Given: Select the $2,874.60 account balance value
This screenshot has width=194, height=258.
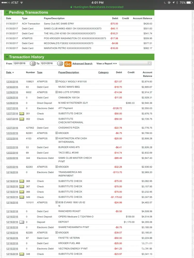Looking at the screenshot, I should click(147, 82).
